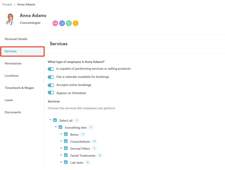Screen dimensions: 225x170
Task: Open the Personal Details tab
Action: click(16, 39)
